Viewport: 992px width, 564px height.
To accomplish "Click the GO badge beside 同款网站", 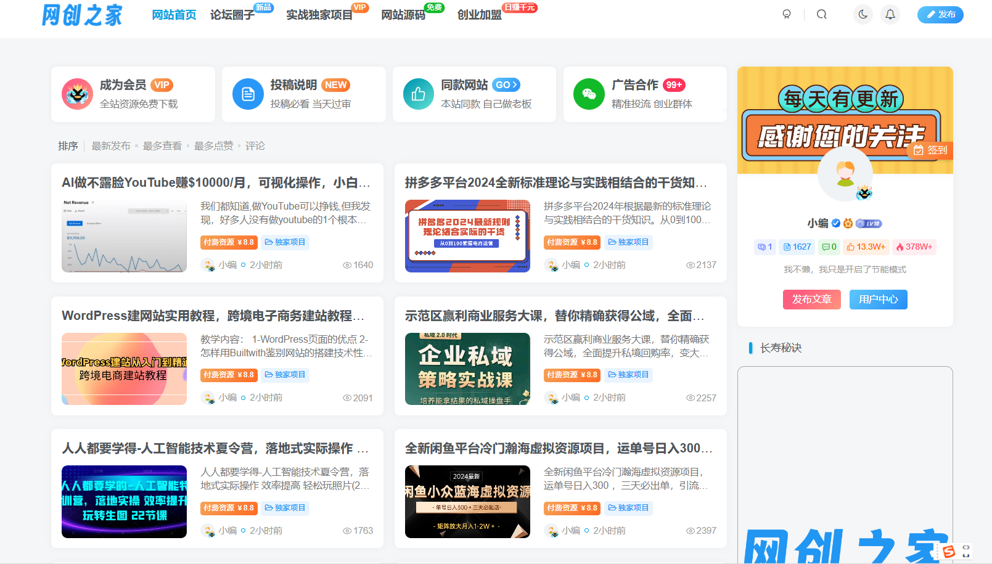I will (506, 85).
